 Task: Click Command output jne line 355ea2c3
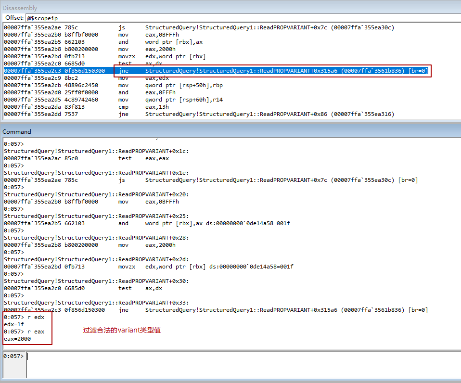(216, 310)
